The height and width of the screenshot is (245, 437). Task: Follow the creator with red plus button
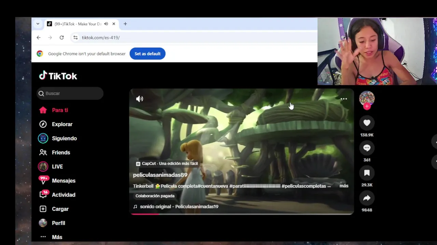coord(367,107)
